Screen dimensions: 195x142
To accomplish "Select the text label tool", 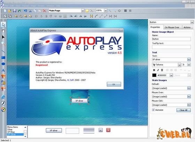I will tap(3, 70).
